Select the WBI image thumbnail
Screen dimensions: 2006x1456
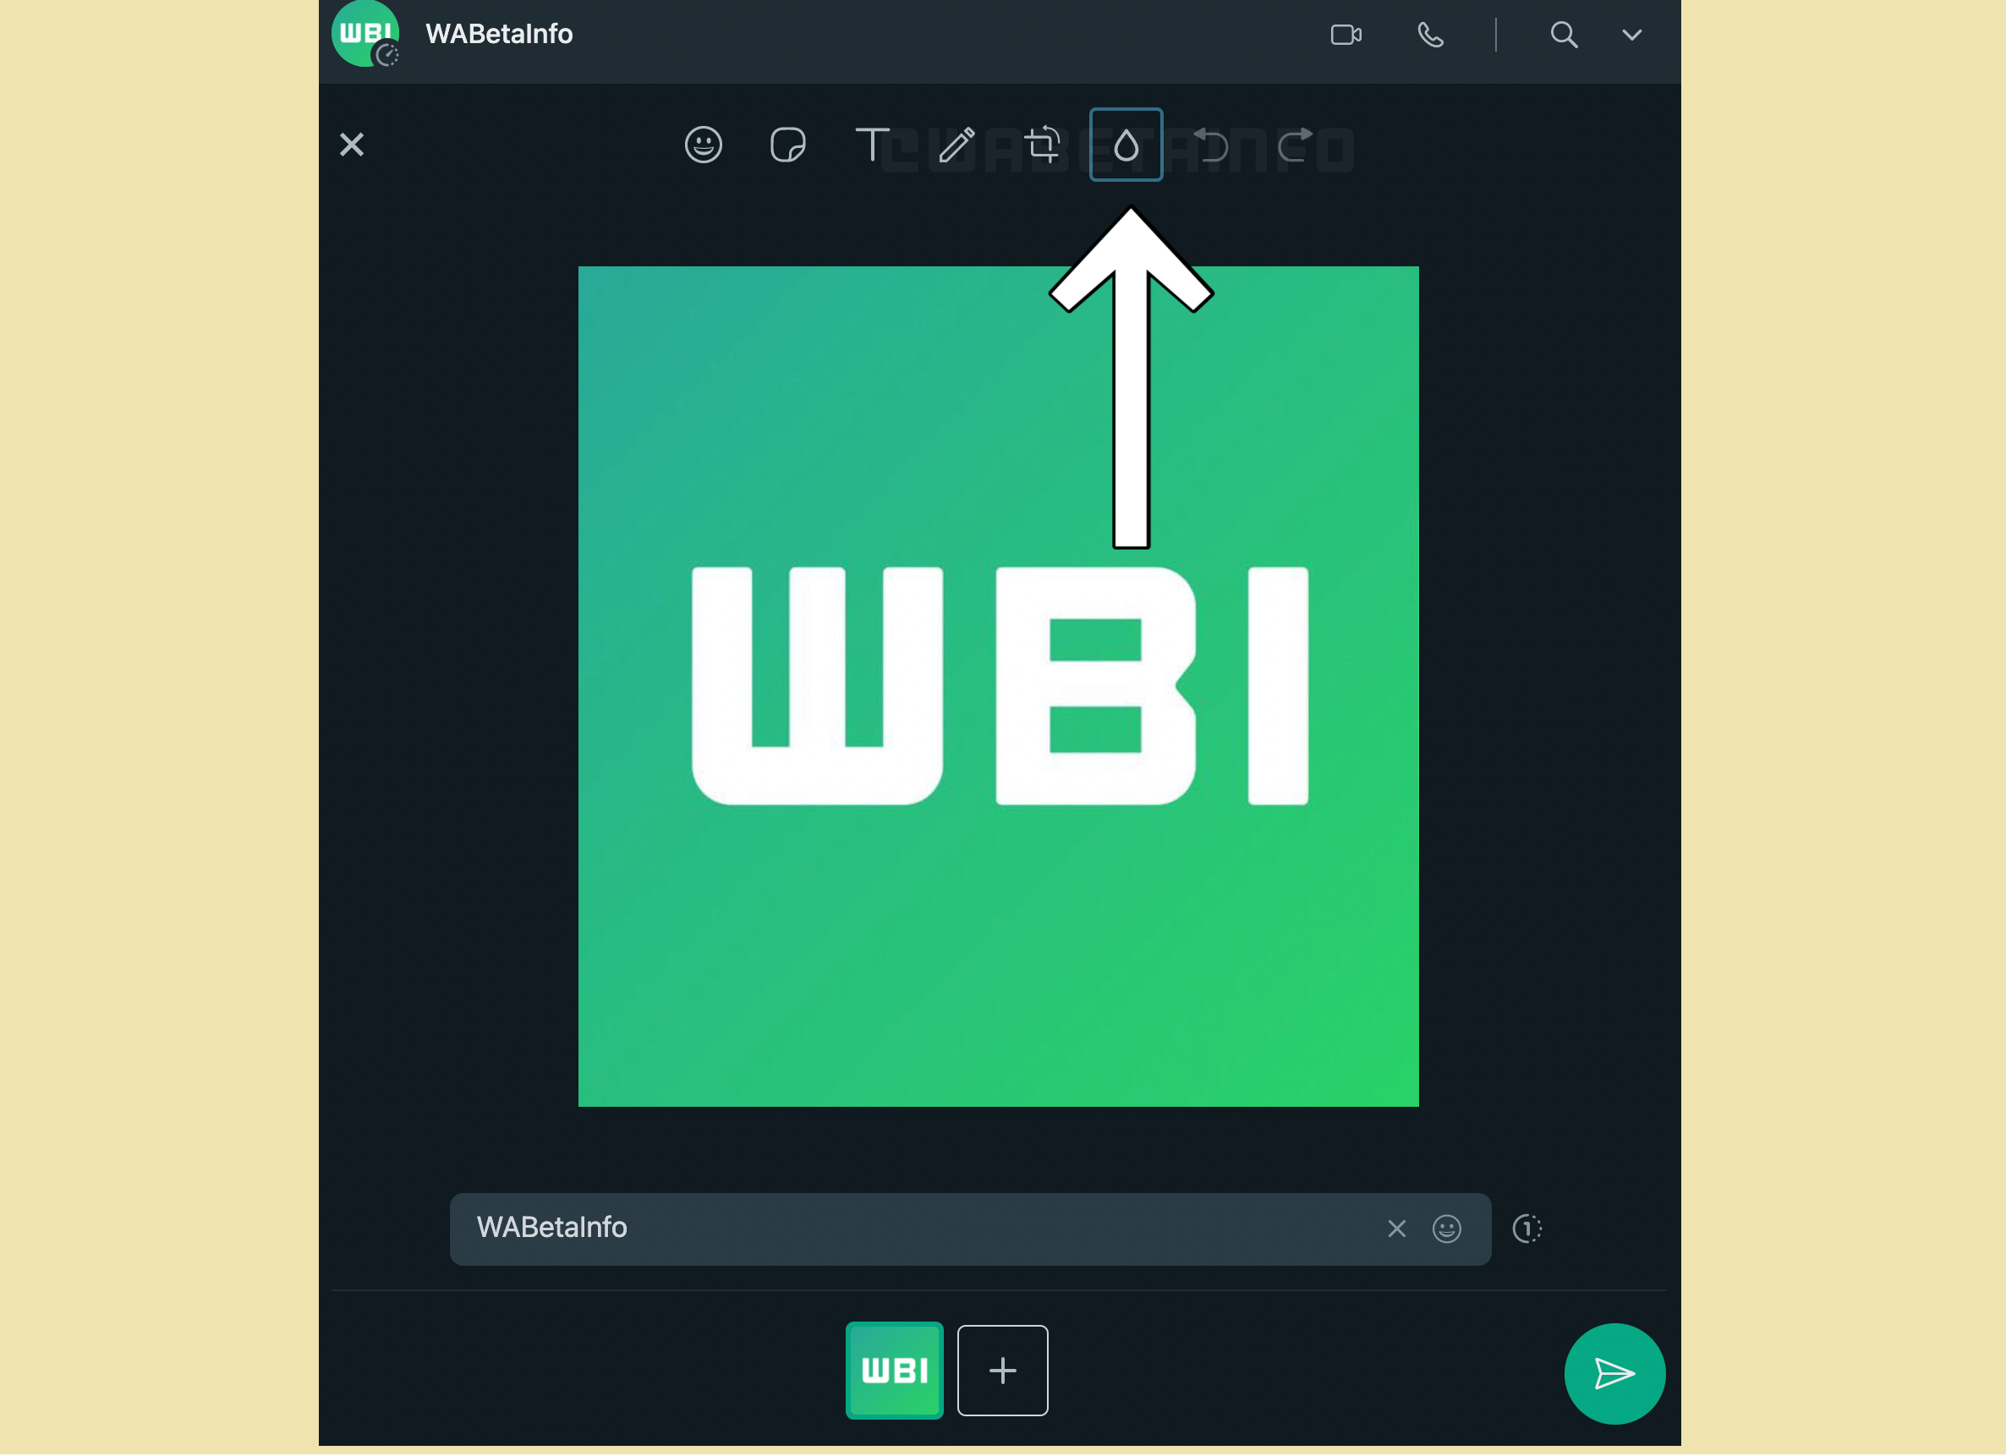click(894, 1371)
